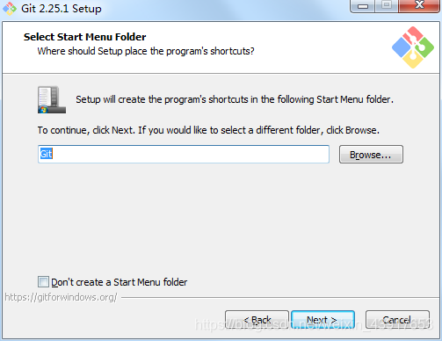442x341 pixels.
Task: Click the Git icon in the title bar
Action: click(x=10, y=9)
